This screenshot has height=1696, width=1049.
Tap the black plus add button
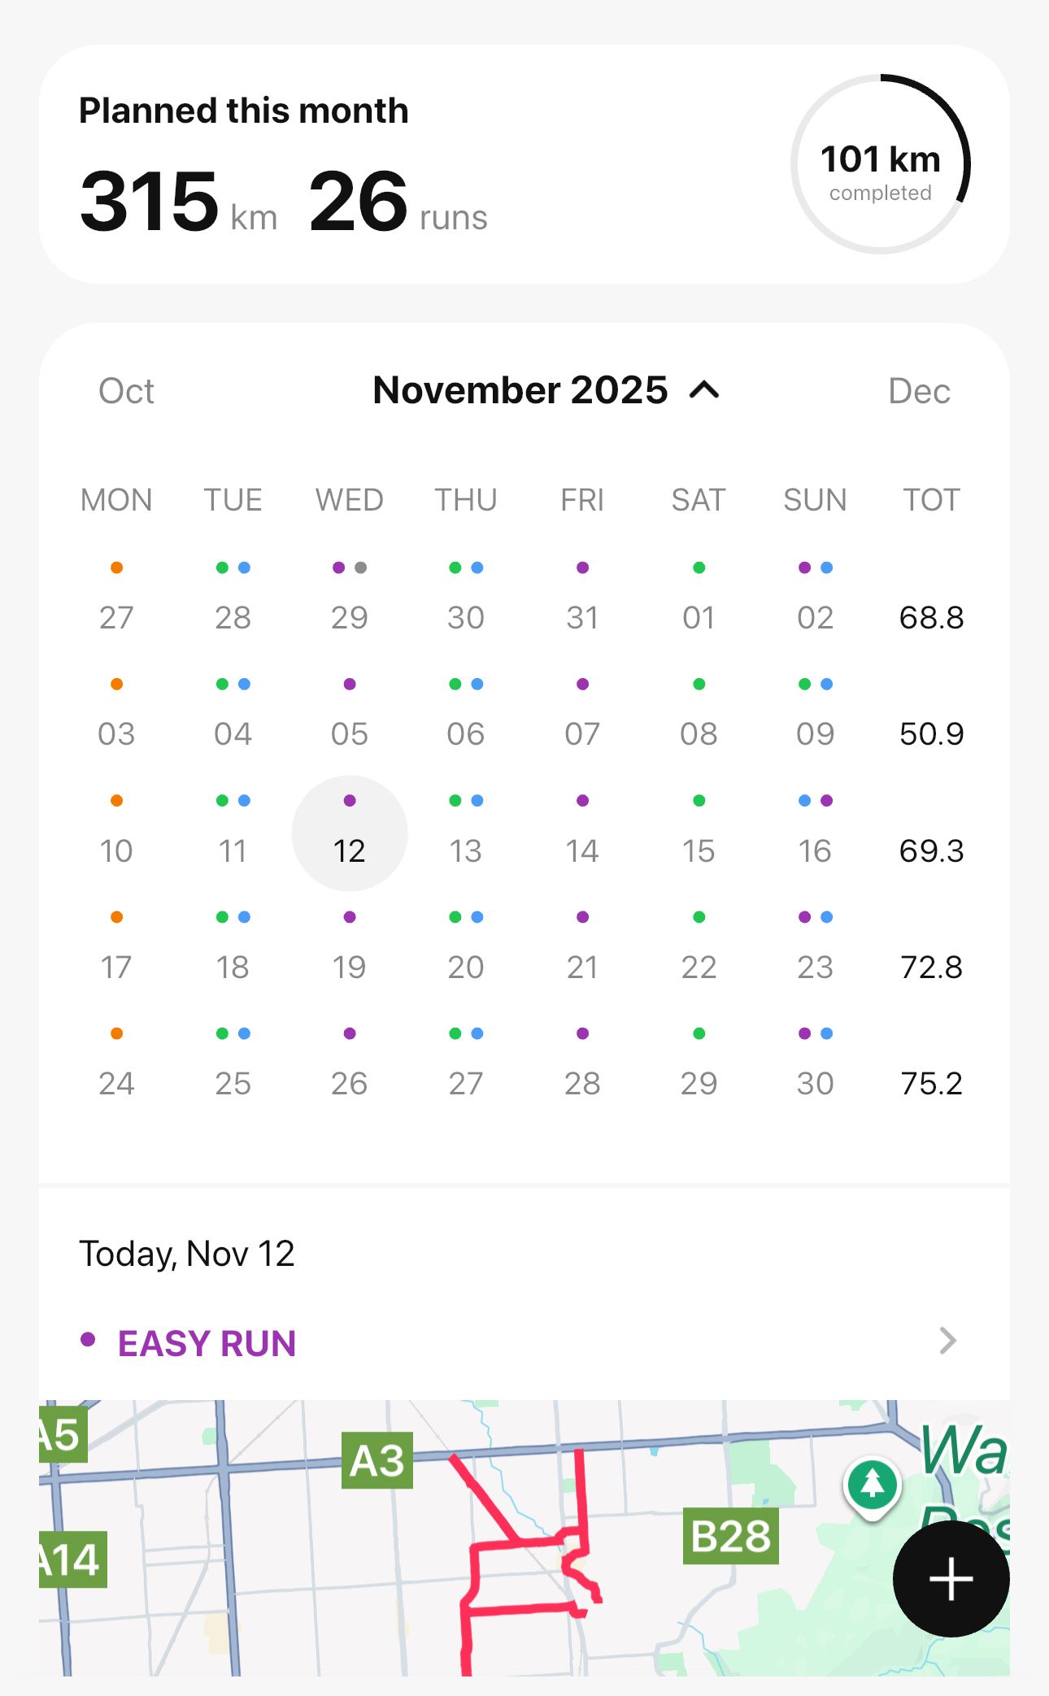pyautogui.click(x=951, y=1579)
